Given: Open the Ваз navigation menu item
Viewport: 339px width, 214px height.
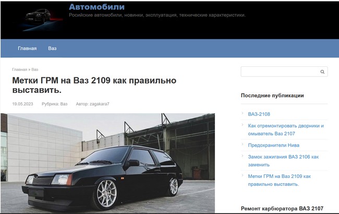Looking at the screenshot, I should click(52, 49).
